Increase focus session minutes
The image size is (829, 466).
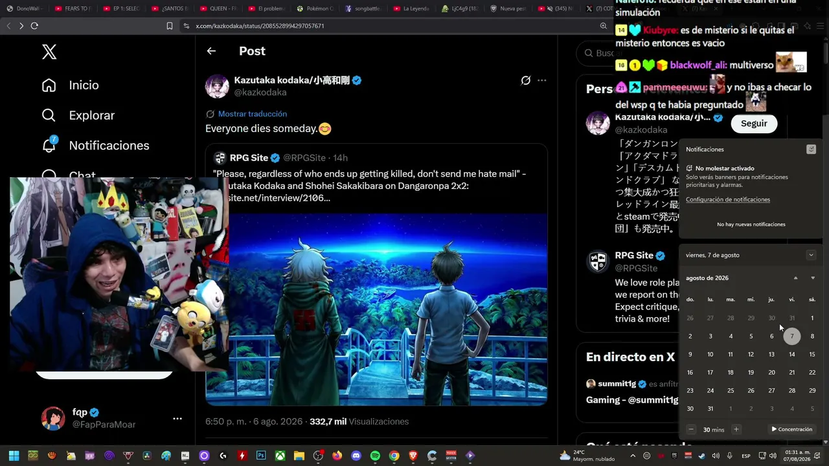tap(736, 429)
